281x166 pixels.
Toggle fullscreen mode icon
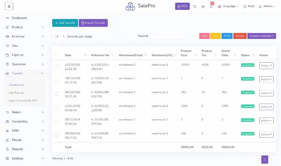195,6
